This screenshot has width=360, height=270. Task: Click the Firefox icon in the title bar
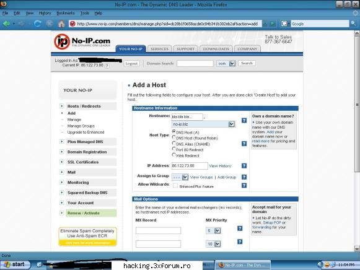click(4, 4)
